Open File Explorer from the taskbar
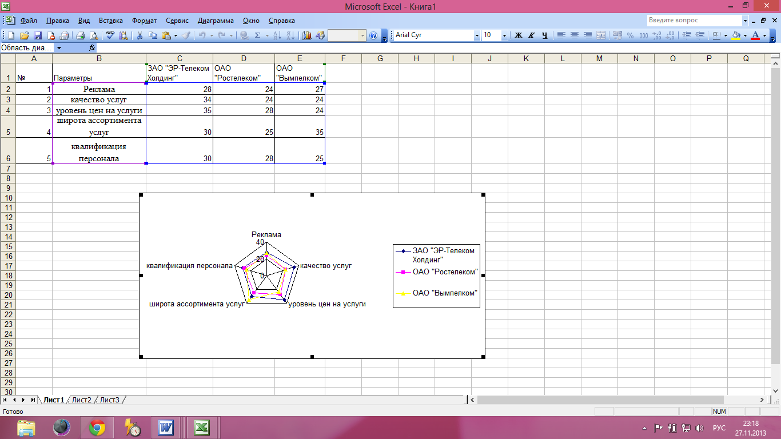 (26, 428)
